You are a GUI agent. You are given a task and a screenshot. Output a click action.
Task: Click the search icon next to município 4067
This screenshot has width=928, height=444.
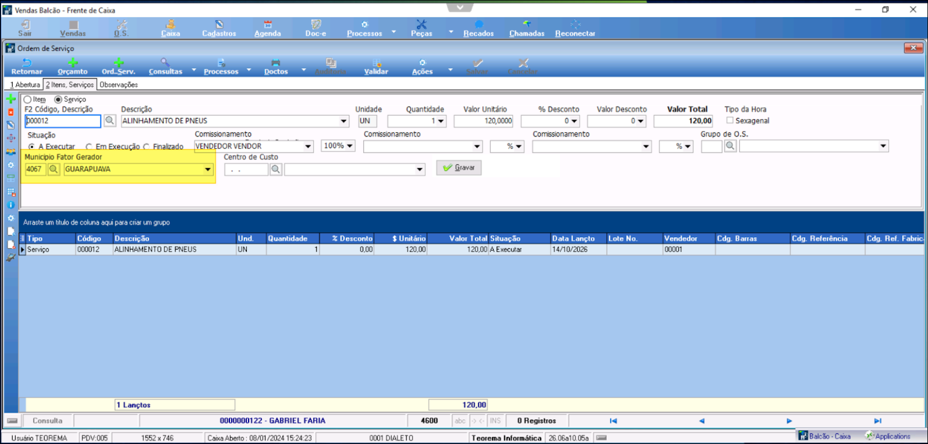pos(54,169)
